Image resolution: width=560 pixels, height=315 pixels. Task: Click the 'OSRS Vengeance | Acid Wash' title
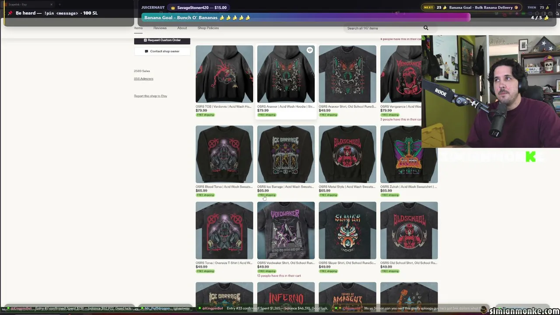pos(401,106)
